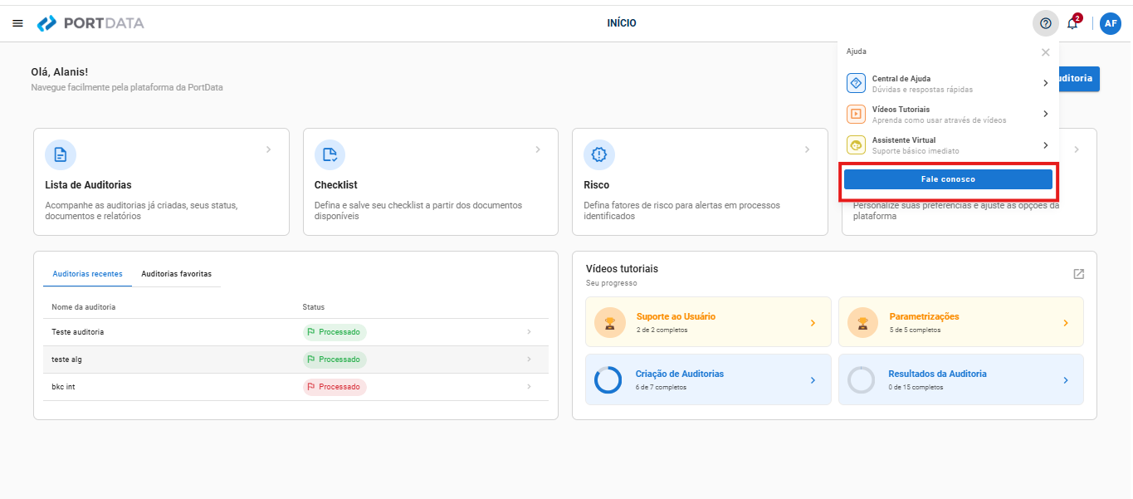Expand Central de Ajuda chevron
The width and height of the screenshot is (1133, 499).
pos(1046,83)
